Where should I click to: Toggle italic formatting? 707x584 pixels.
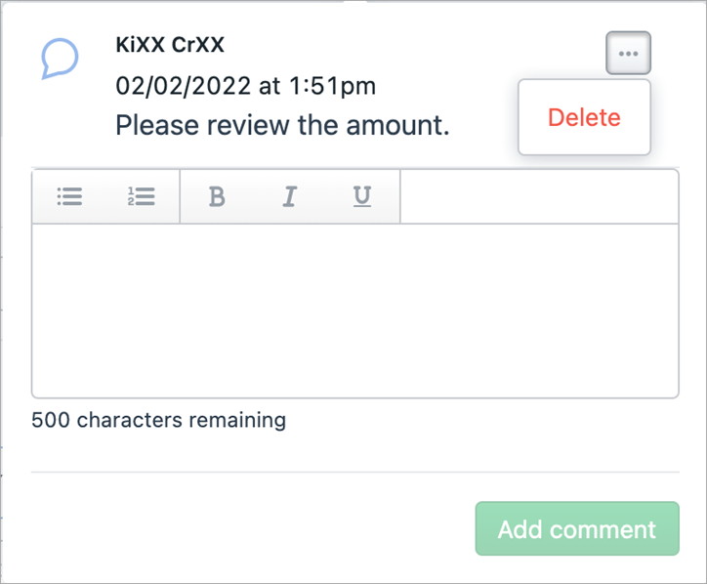point(289,196)
